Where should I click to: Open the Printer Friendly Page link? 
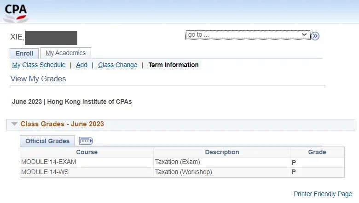(x=323, y=194)
